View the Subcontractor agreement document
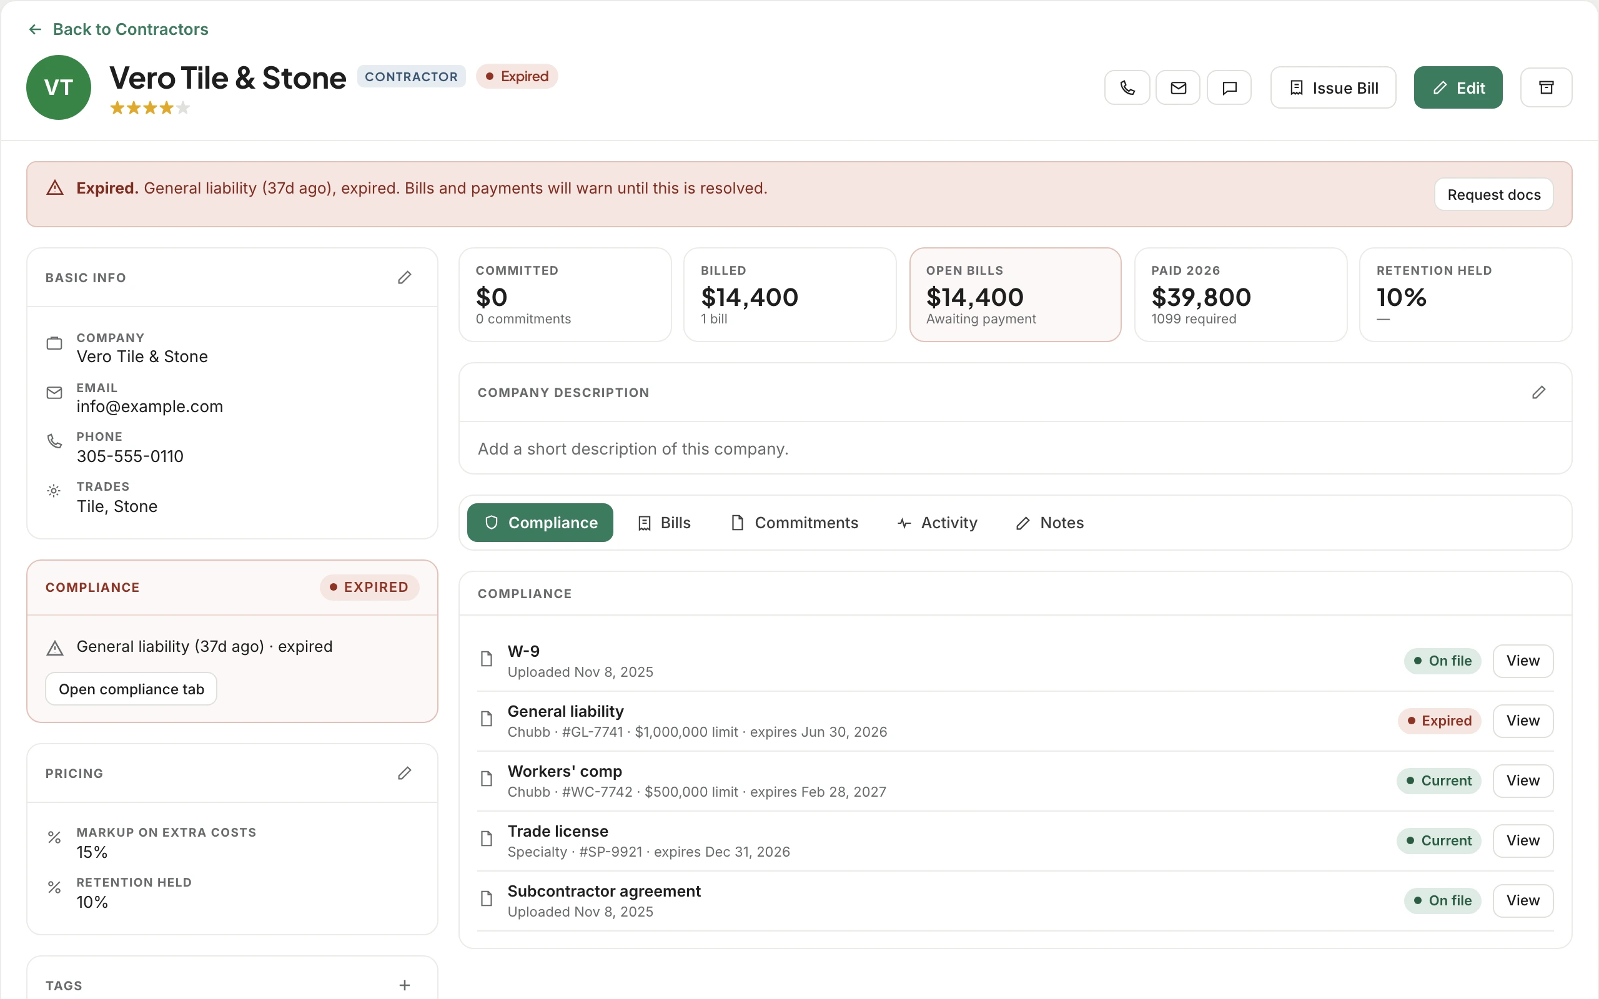1599x999 pixels. [1522, 900]
